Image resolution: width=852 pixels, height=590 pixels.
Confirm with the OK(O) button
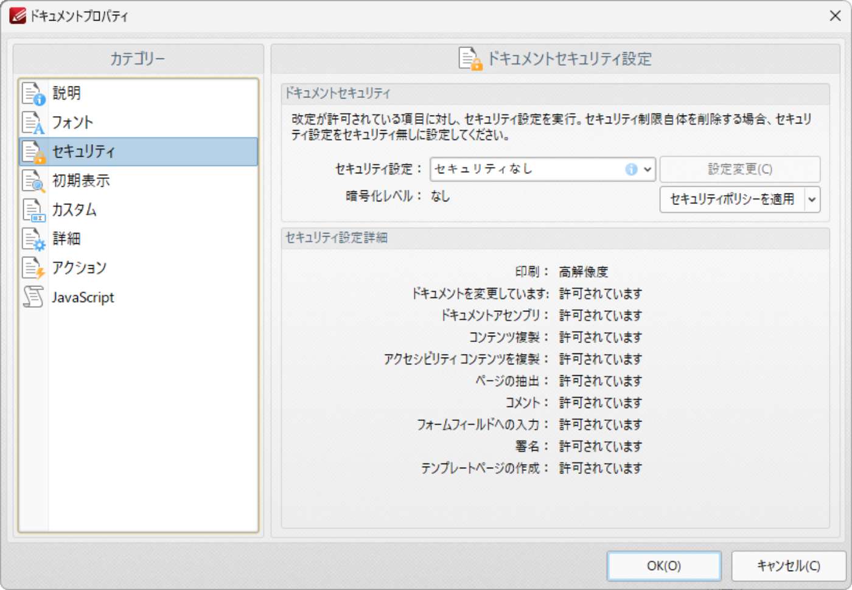coord(664,566)
